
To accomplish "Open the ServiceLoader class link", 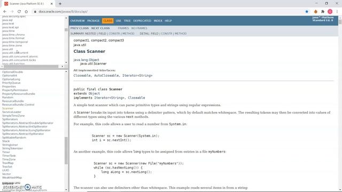I will pyautogui.click(x=12, y=112).
